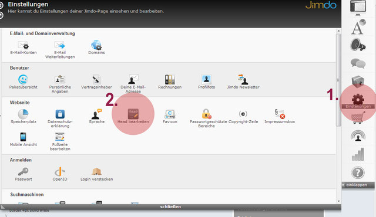The height and width of the screenshot is (217, 376).
Task: Click E-Mail- und Domainverwaltung heading
Action: coord(42,33)
